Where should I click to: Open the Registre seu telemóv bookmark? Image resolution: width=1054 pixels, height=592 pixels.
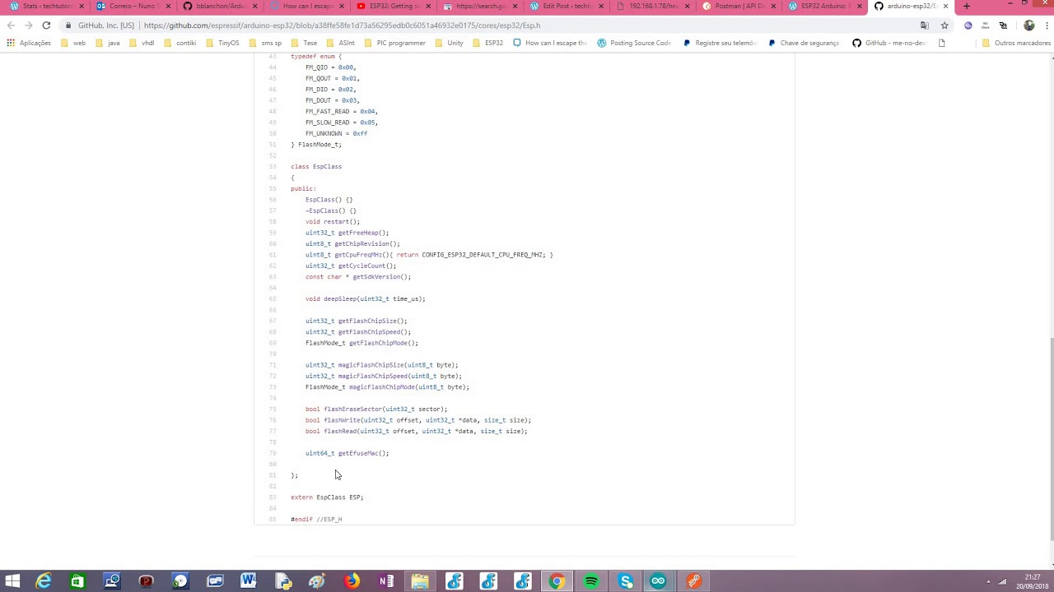[x=720, y=43]
